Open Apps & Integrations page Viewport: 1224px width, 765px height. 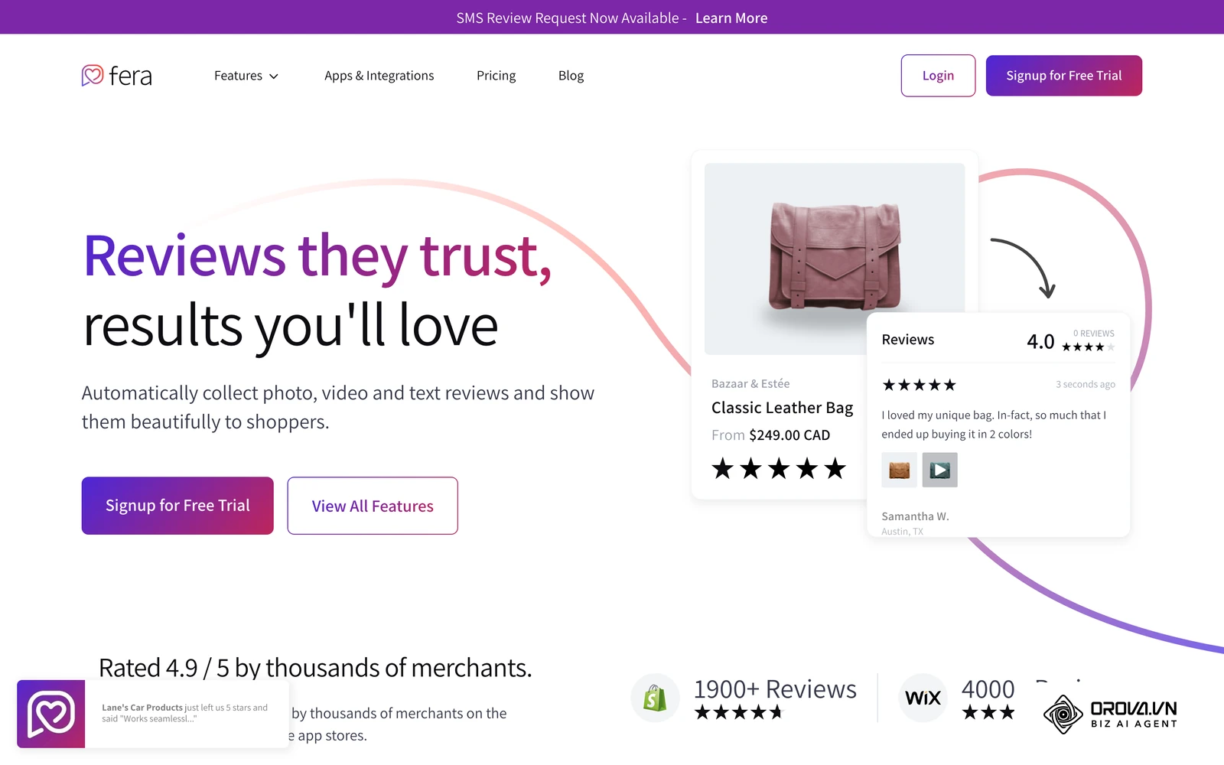379,76
